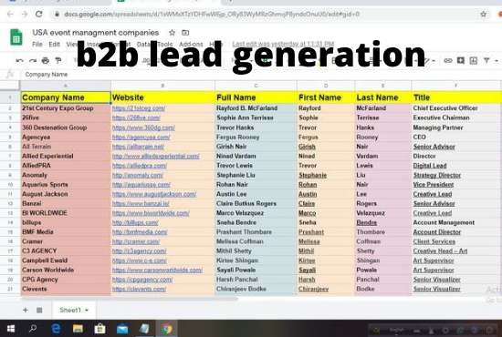Open Microsoft Store from the taskbar
The height and width of the screenshot is (337, 502).
click(x=99, y=329)
